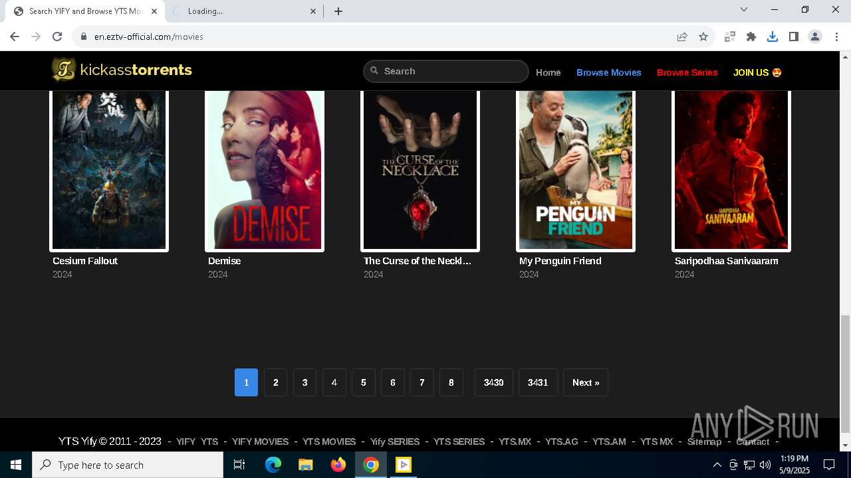Toggle the browser side panel icon
Image resolution: width=851 pixels, height=478 pixels.
pyautogui.click(x=794, y=37)
